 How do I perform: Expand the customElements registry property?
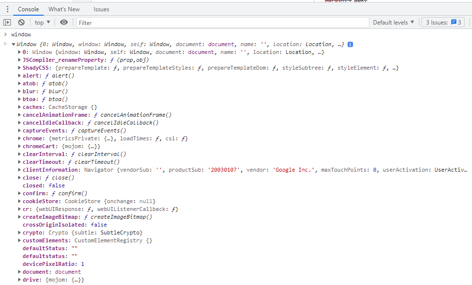[x=18, y=240]
